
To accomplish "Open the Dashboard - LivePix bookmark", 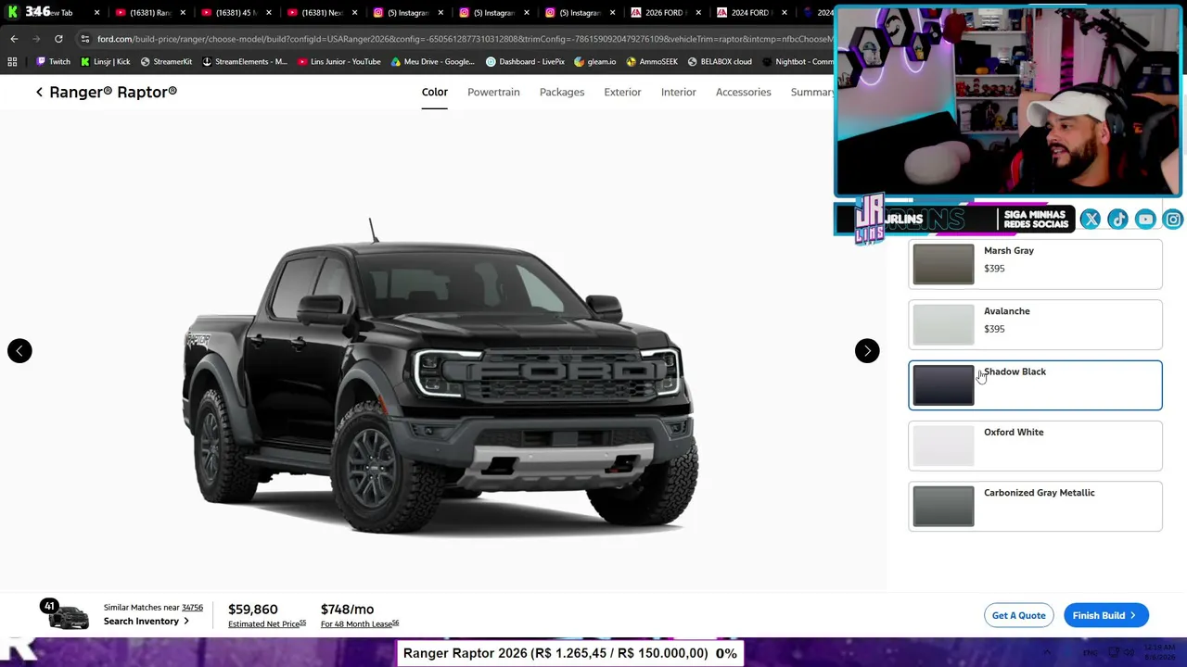I will point(525,62).
